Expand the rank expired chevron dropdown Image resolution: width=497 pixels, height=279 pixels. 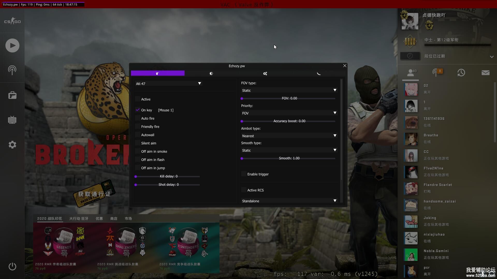[492, 57]
